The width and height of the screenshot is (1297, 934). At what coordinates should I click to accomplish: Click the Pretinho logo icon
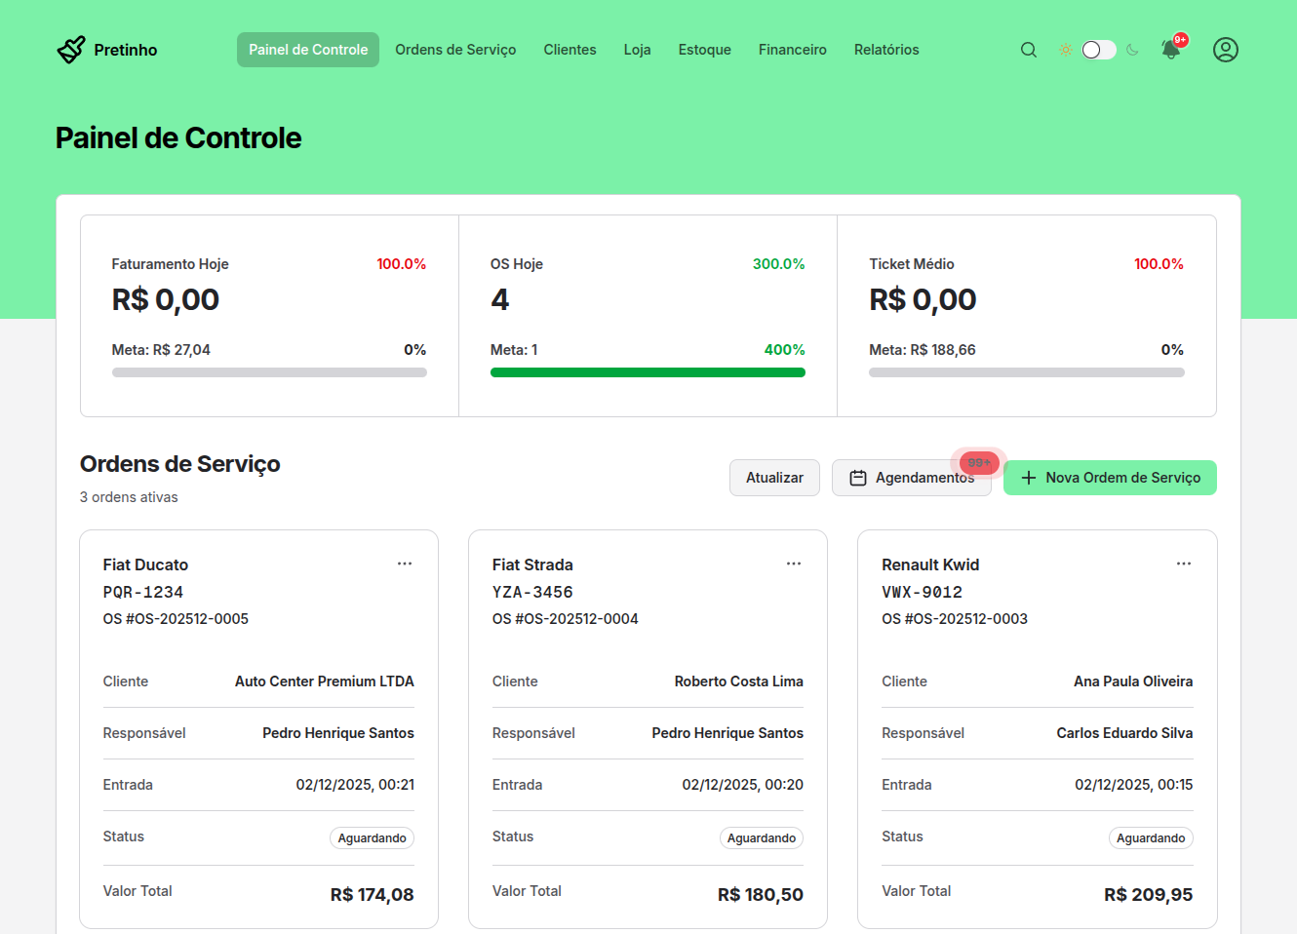pos(71,50)
